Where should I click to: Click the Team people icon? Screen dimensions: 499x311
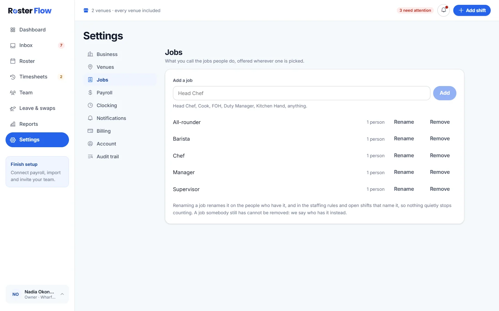click(x=13, y=93)
